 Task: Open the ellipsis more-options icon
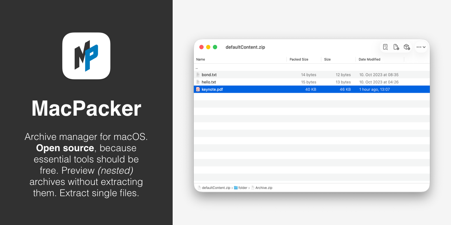(419, 47)
